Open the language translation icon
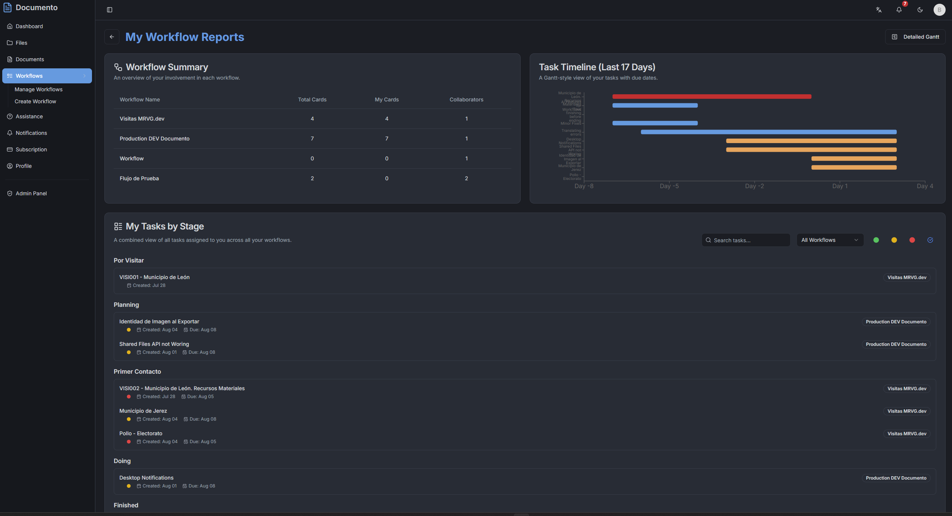 click(x=878, y=10)
